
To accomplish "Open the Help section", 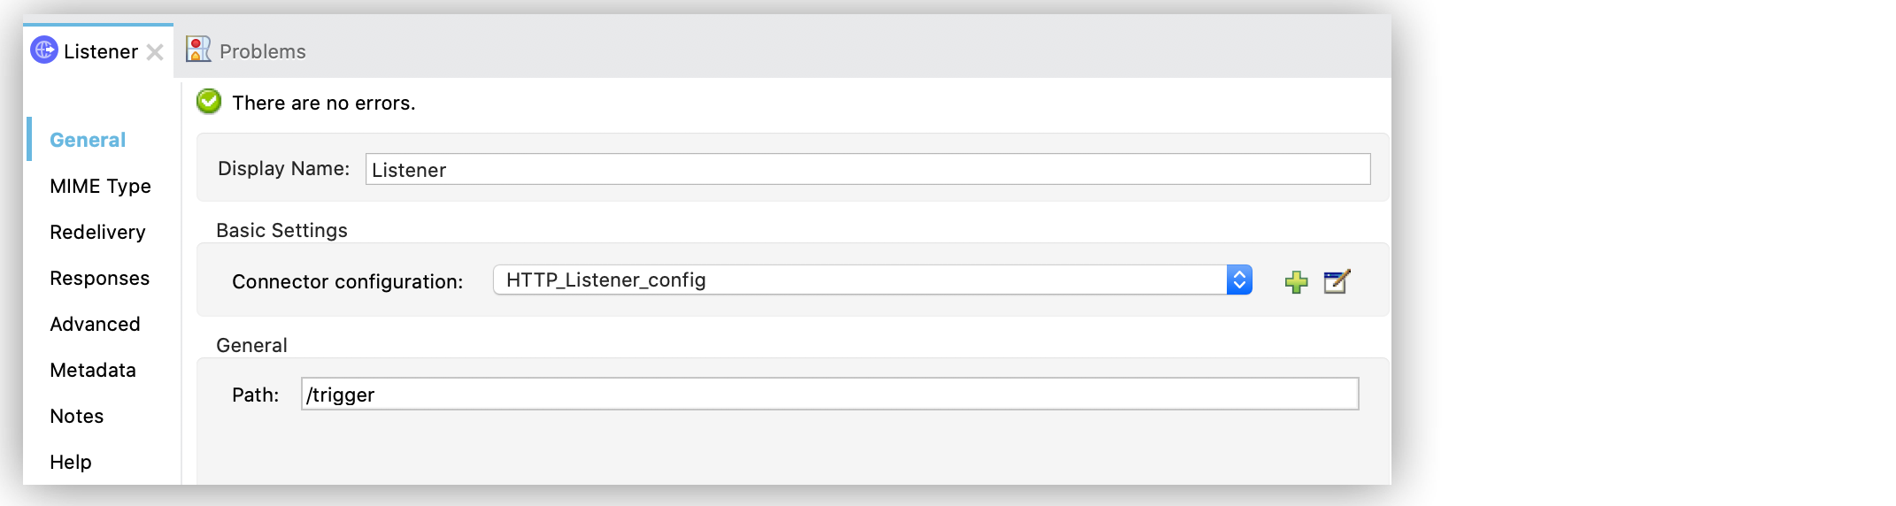I will (71, 462).
